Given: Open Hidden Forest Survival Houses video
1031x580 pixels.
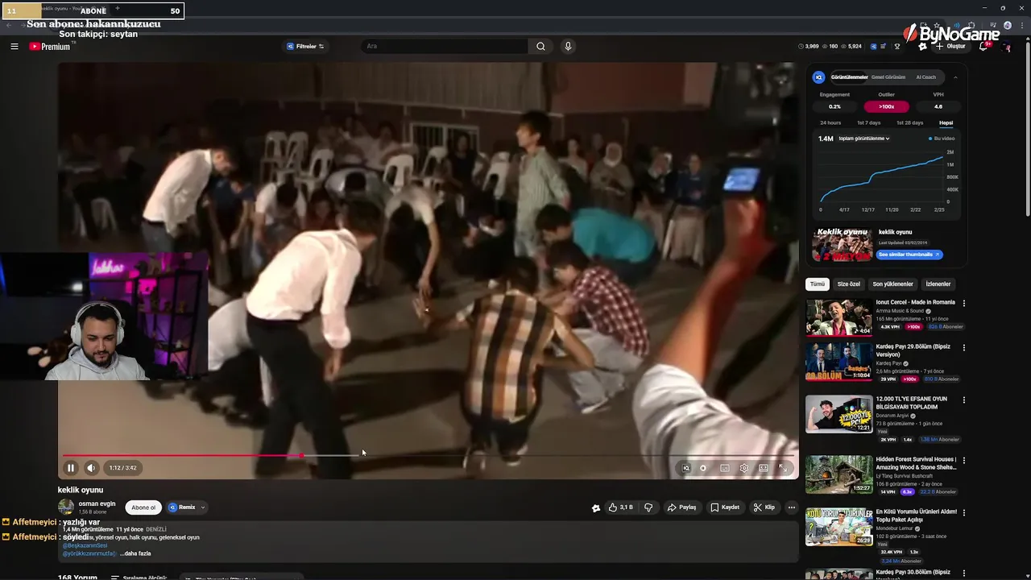Looking at the screenshot, I should click(x=838, y=474).
